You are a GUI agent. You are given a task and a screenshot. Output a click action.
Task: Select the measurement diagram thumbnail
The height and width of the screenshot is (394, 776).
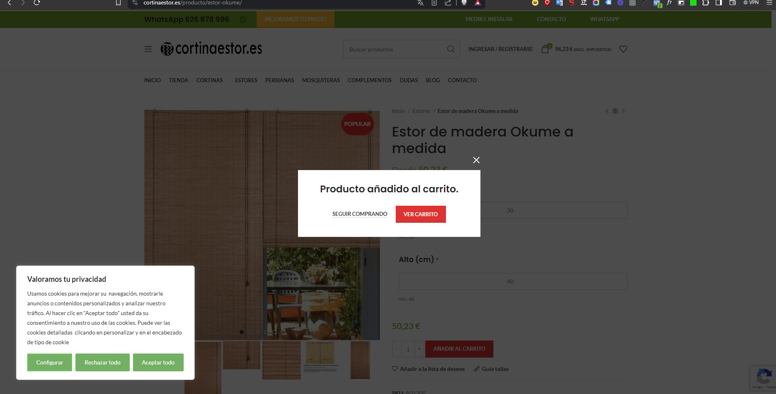tap(320, 357)
